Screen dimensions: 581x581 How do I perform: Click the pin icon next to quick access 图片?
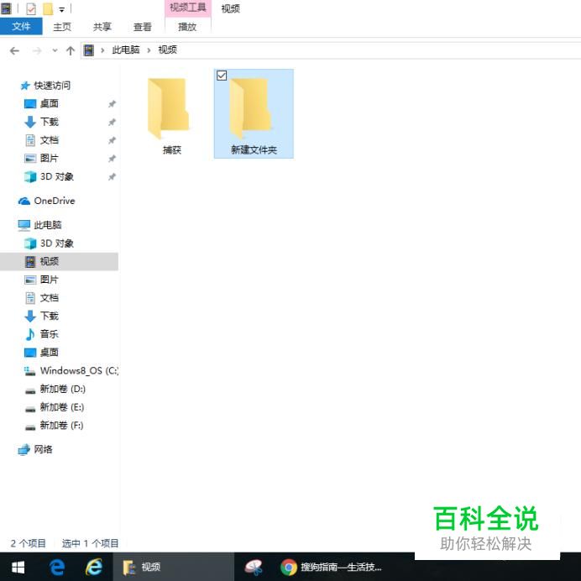coord(112,159)
